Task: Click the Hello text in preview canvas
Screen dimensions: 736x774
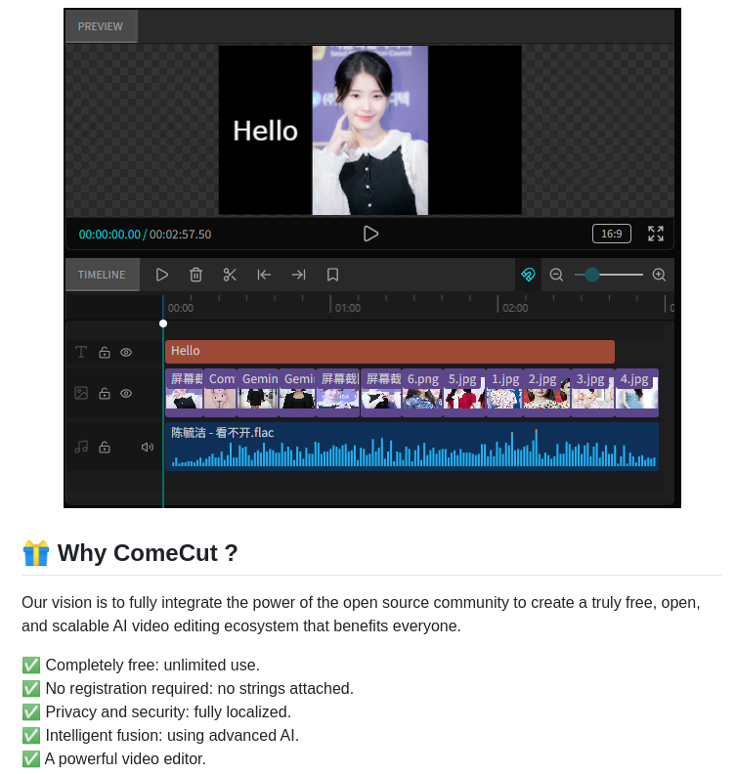Action: pos(265,131)
